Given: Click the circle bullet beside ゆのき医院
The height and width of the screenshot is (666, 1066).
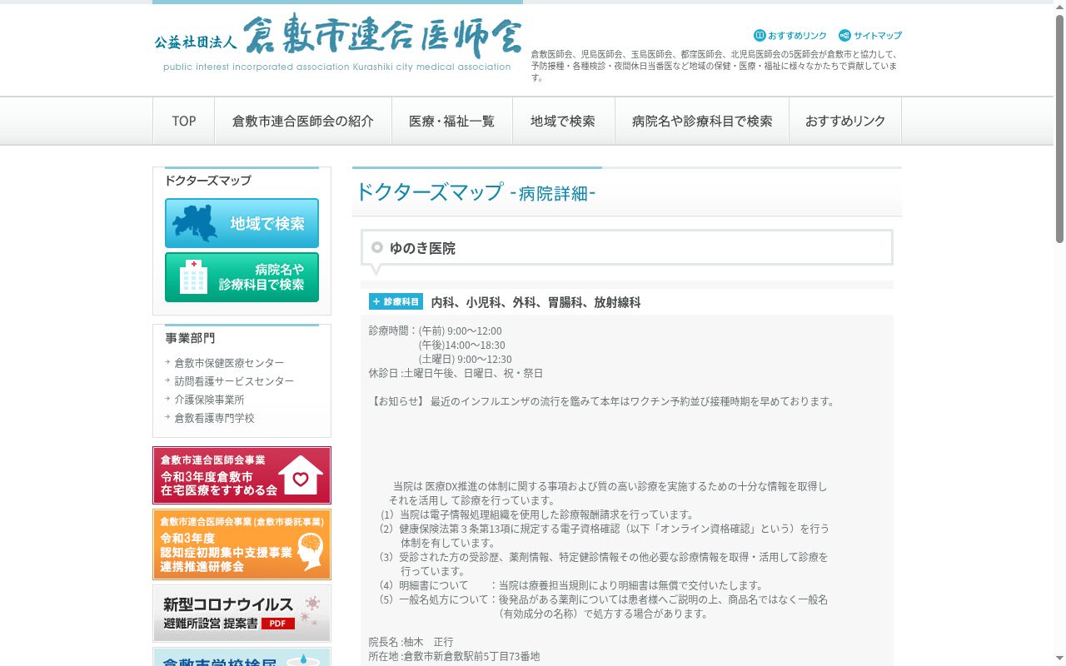Looking at the screenshot, I should coord(377,247).
